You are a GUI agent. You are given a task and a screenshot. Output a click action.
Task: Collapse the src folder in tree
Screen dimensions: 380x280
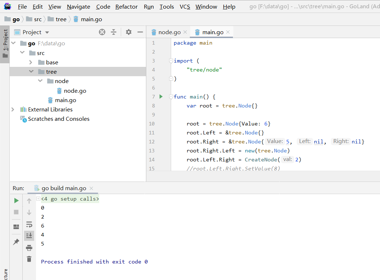tap(22, 52)
